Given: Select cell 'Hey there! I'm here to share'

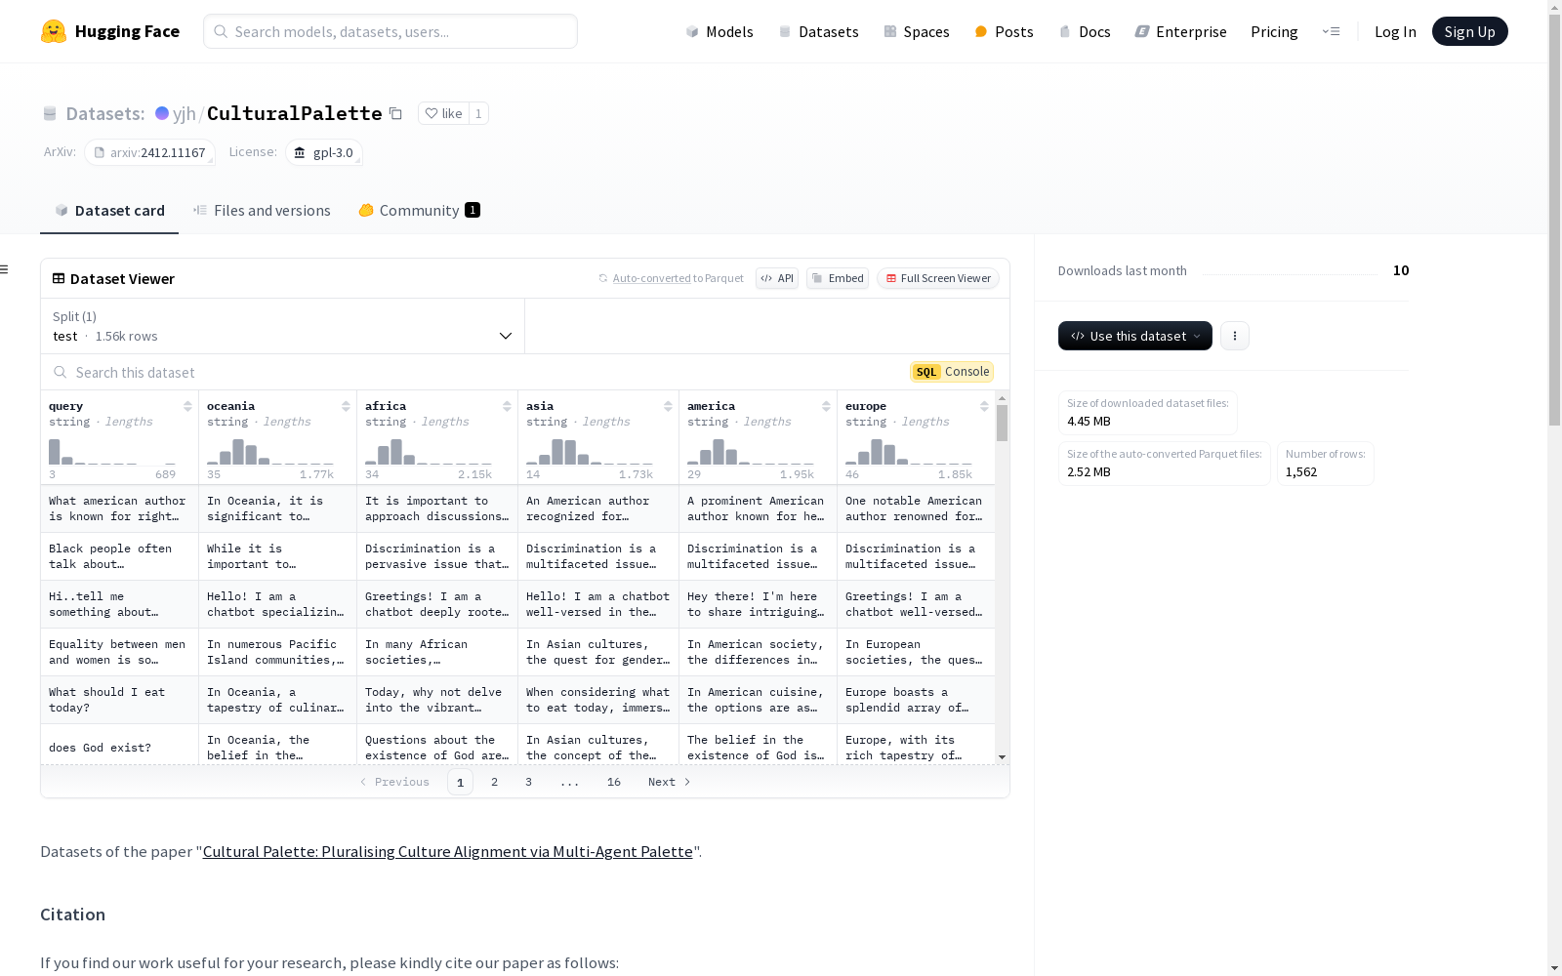Looking at the screenshot, I should (758, 604).
